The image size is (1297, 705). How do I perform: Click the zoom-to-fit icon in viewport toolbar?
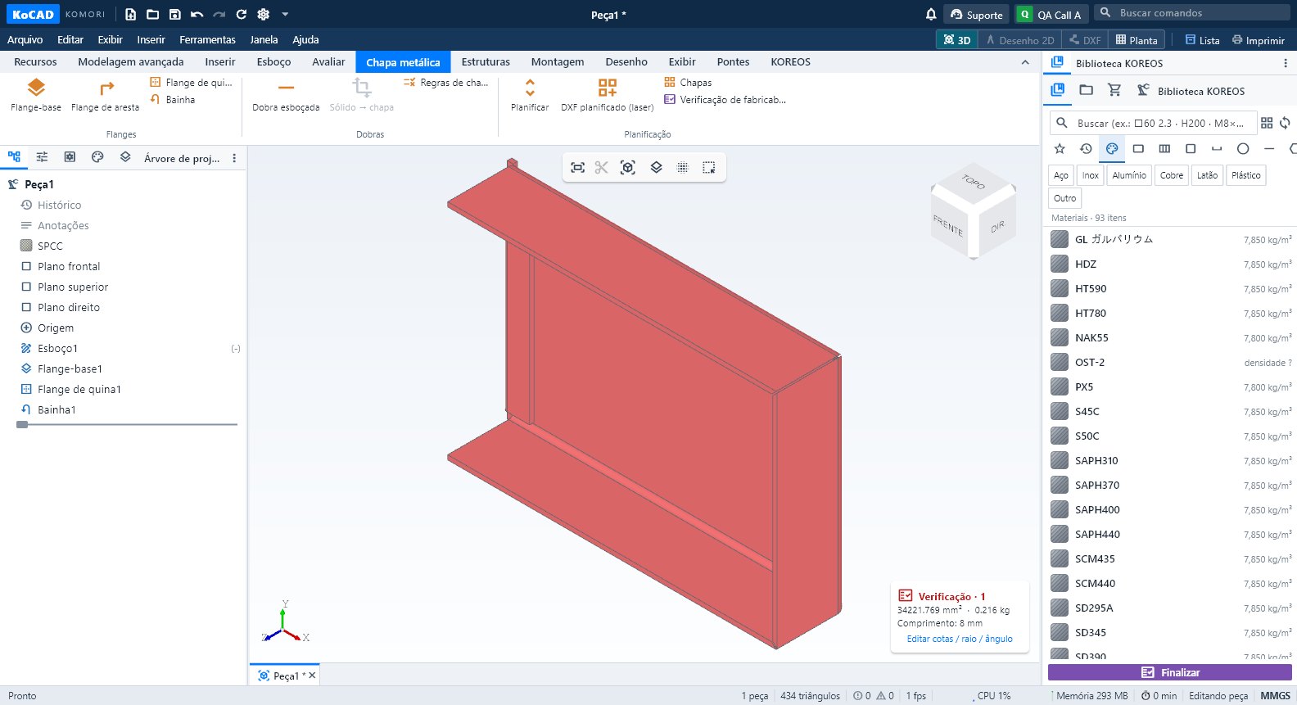tap(577, 167)
